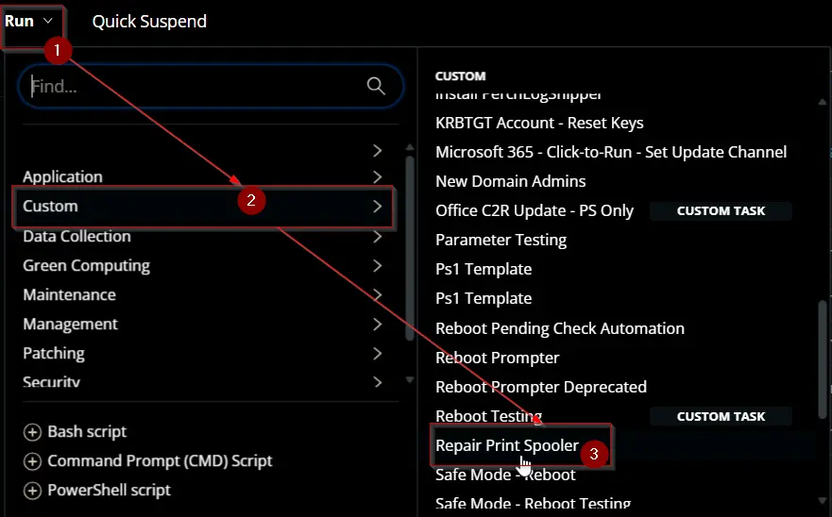Screen dimensions: 832x517
Task: Open the Run dropdown menu
Action: pyautogui.click(x=29, y=21)
